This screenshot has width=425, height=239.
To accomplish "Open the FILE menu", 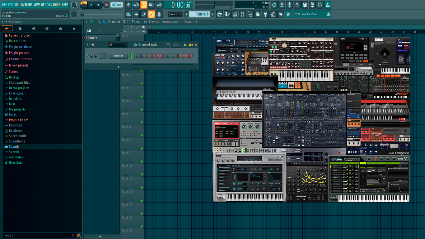I will [x=4, y=5].
